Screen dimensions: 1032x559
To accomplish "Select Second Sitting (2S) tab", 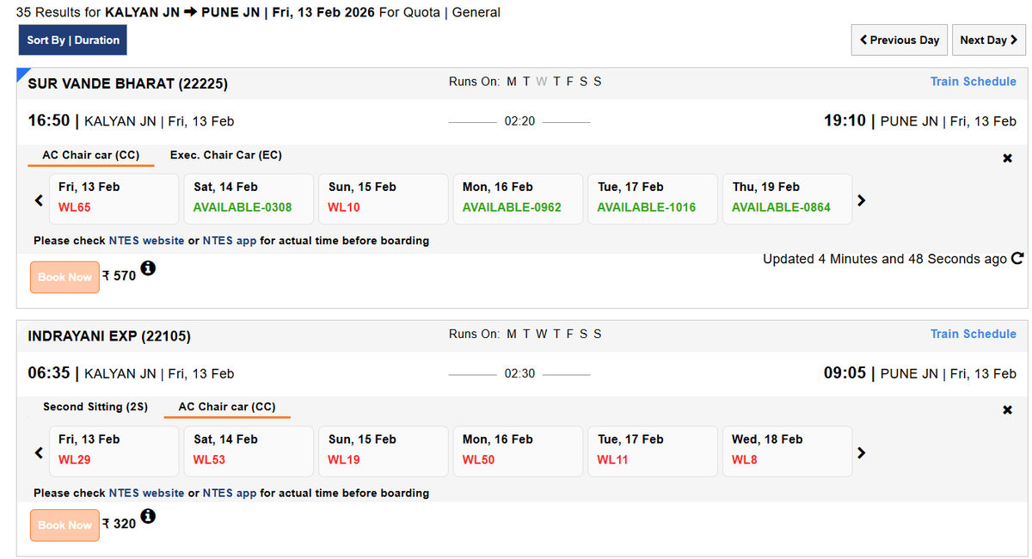I will point(95,407).
